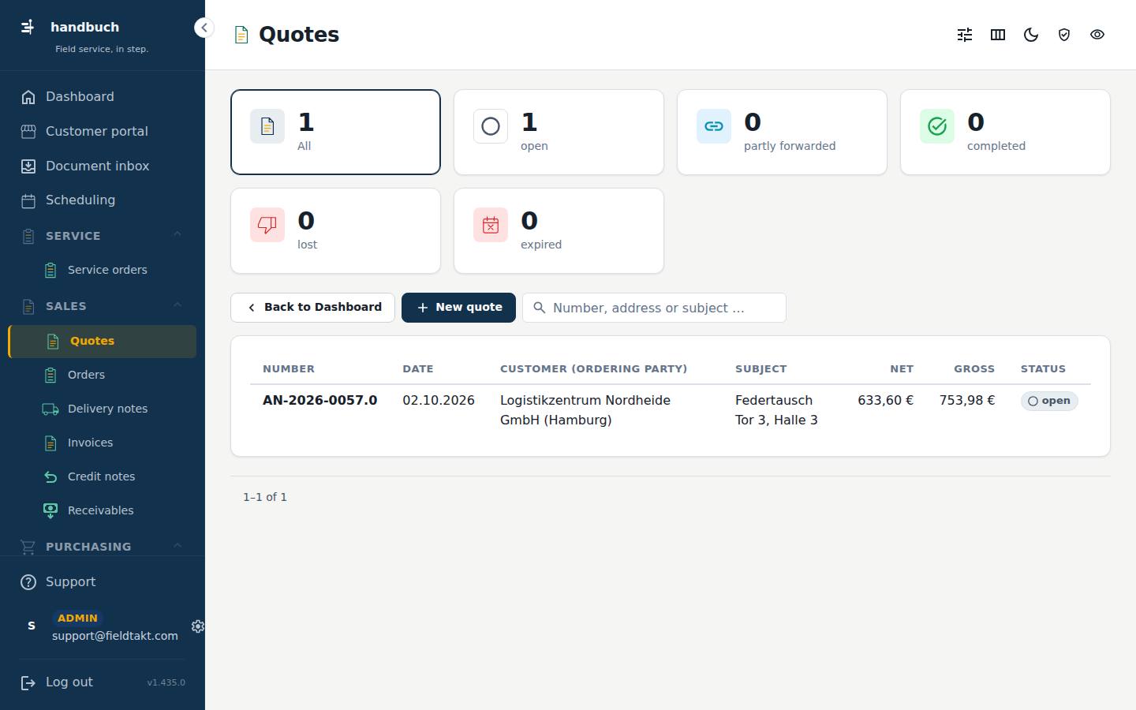1136x710 pixels.
Task: Go to Document inbox
Action: pos(103,166)
